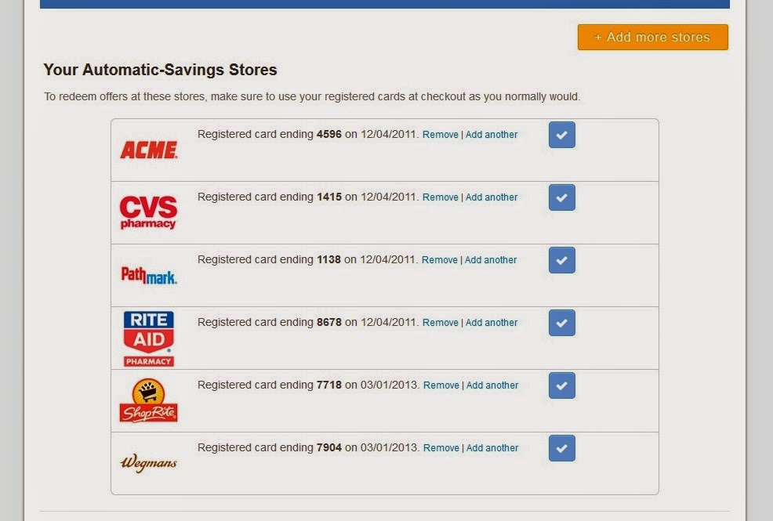Image resolution: width=773 pixels, height=521 pixels.
Task: Select card number 7904 text
Action: (x=328, y=447)
